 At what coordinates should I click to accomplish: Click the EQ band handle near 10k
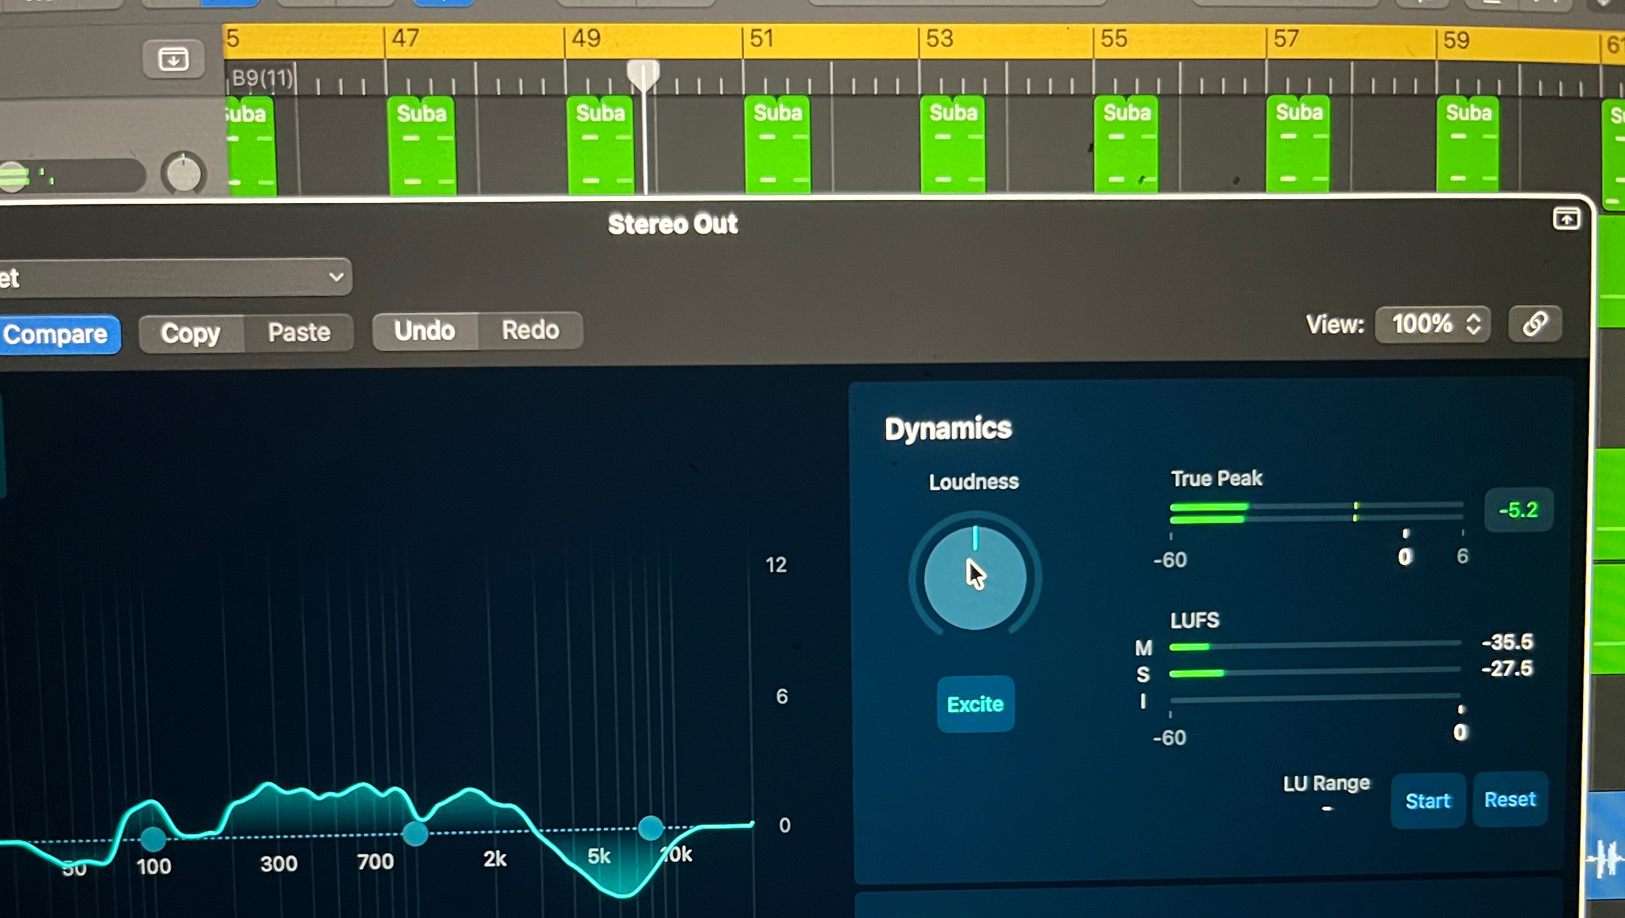[650, 828]
